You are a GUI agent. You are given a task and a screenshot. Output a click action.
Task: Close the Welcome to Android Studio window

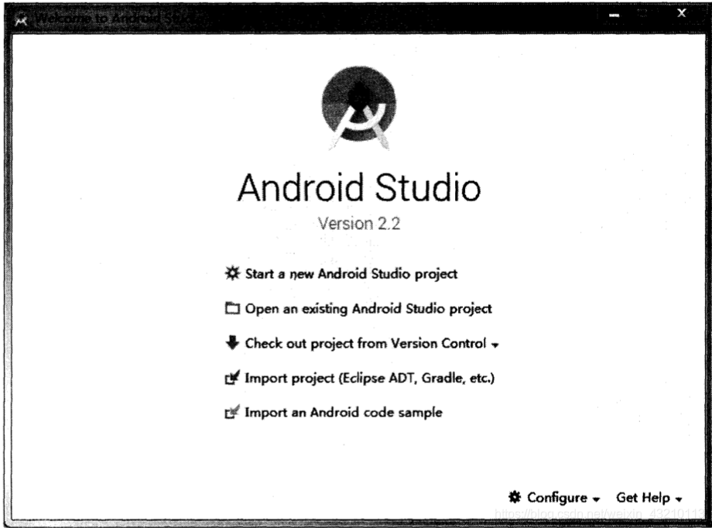click(x=682, y=13)
